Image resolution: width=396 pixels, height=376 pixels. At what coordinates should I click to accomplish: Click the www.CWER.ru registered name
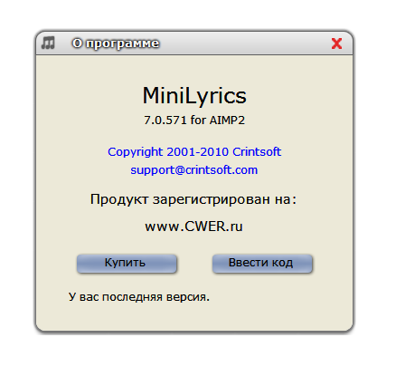click(193, 227)
